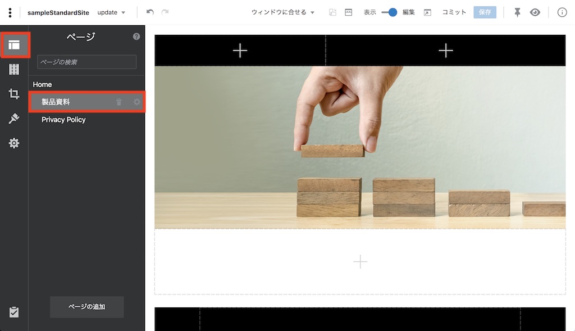Open the clipboard checklist icon at bottom

(14, 312)
